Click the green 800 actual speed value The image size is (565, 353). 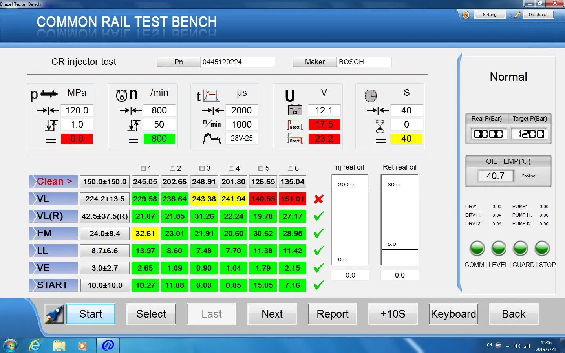click(x=159, y=139)
